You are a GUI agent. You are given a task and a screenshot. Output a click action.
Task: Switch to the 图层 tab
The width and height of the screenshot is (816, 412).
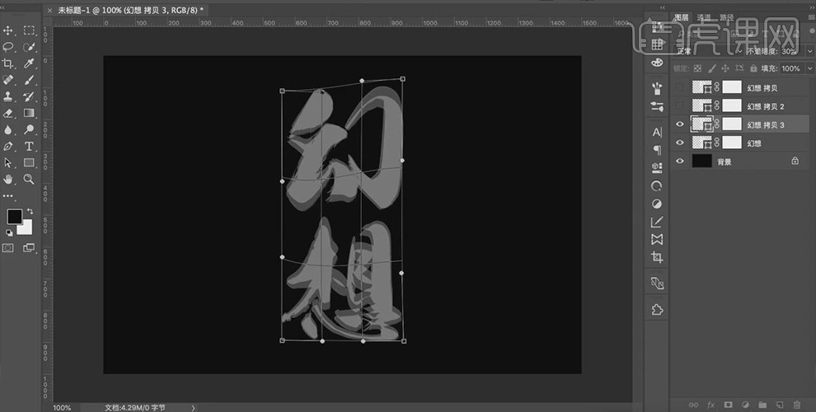point(681,17)
